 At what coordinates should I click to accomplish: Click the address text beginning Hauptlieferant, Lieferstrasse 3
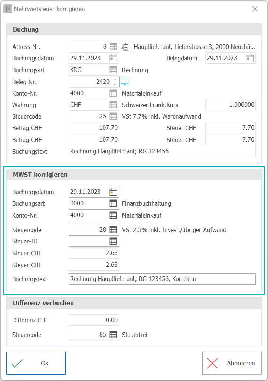(194, 47)
